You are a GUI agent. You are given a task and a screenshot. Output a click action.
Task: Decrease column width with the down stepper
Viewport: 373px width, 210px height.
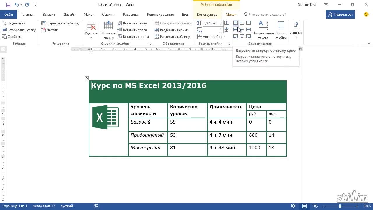[x=221, y=32]
